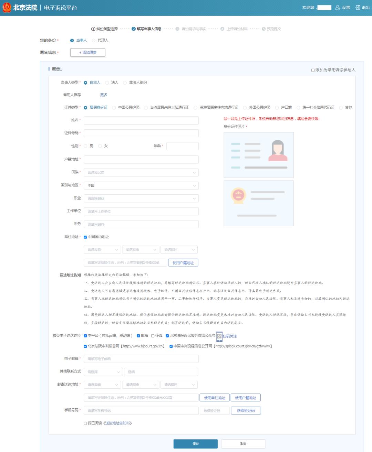Open 邮寄送达地址 district dropdown
The width and height of the screenshot is (372, 452).
[179, 385]
